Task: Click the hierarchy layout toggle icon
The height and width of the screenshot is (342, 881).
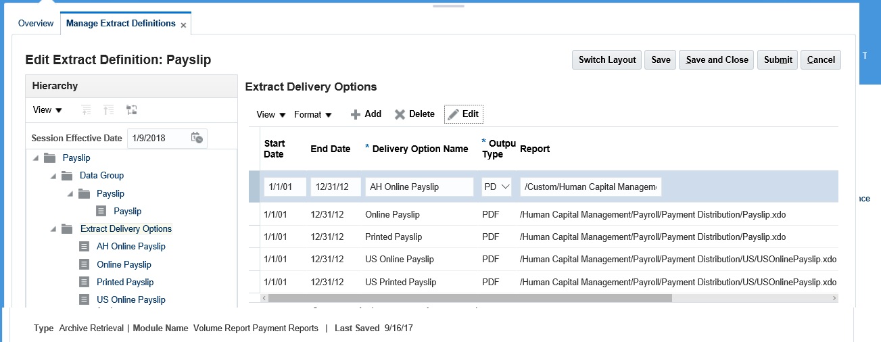Action: click(132, 109)
